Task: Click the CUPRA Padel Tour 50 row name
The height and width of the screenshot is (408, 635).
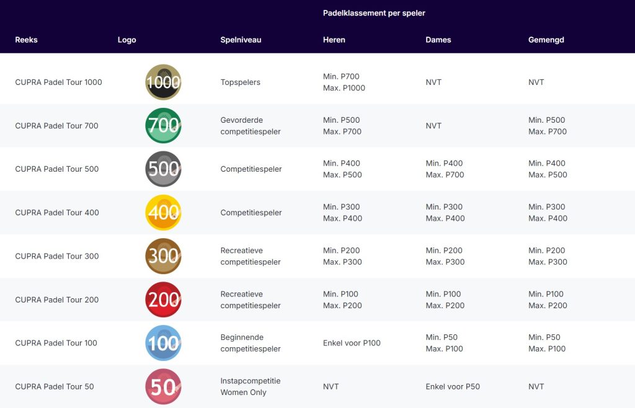Action: click(55, 386)
